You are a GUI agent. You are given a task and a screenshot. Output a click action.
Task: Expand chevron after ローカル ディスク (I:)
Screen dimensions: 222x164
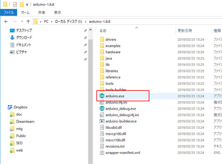(86, 22)
